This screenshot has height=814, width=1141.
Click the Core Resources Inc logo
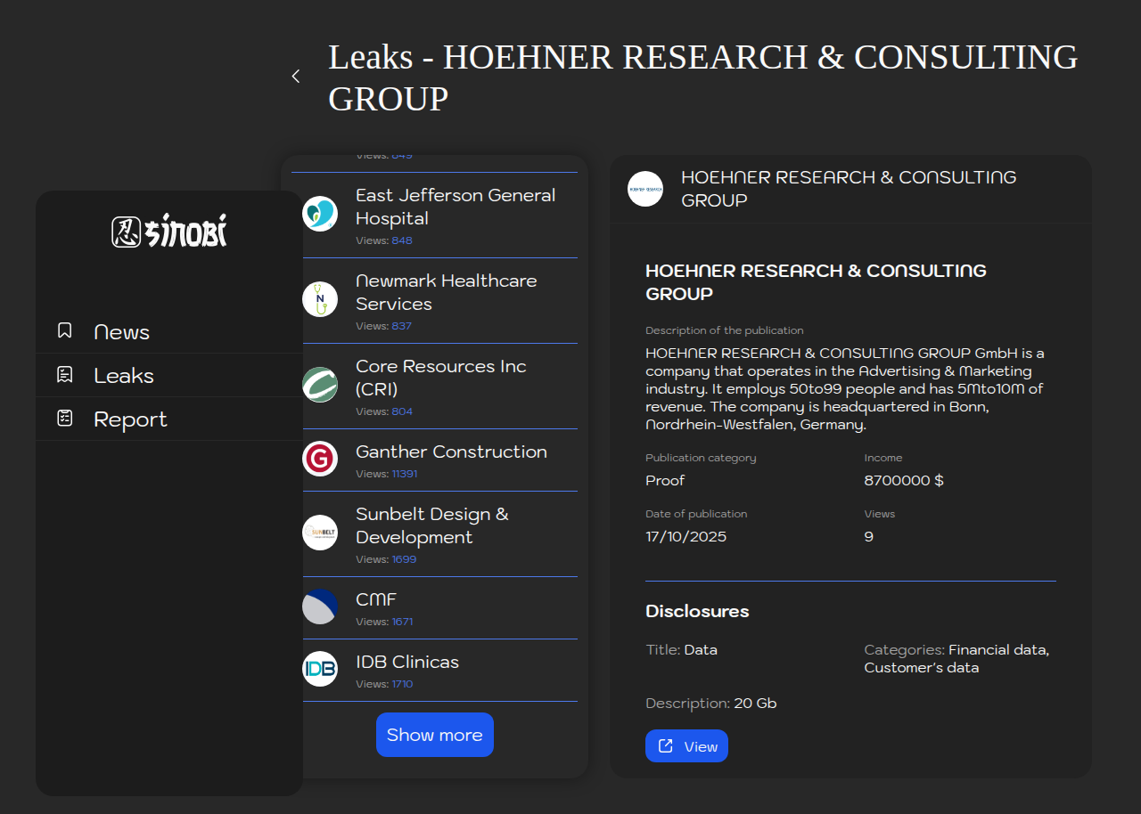point(320,385)
